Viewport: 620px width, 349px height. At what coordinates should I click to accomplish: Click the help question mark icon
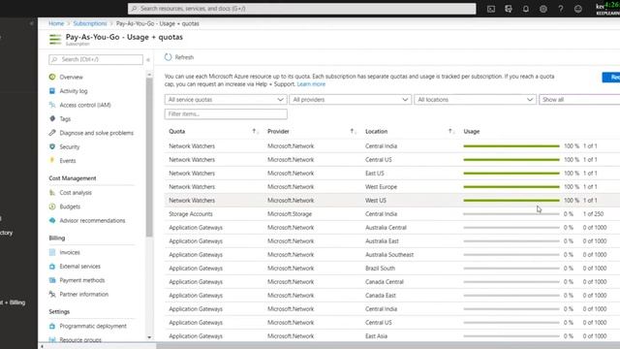click(561, 9)
